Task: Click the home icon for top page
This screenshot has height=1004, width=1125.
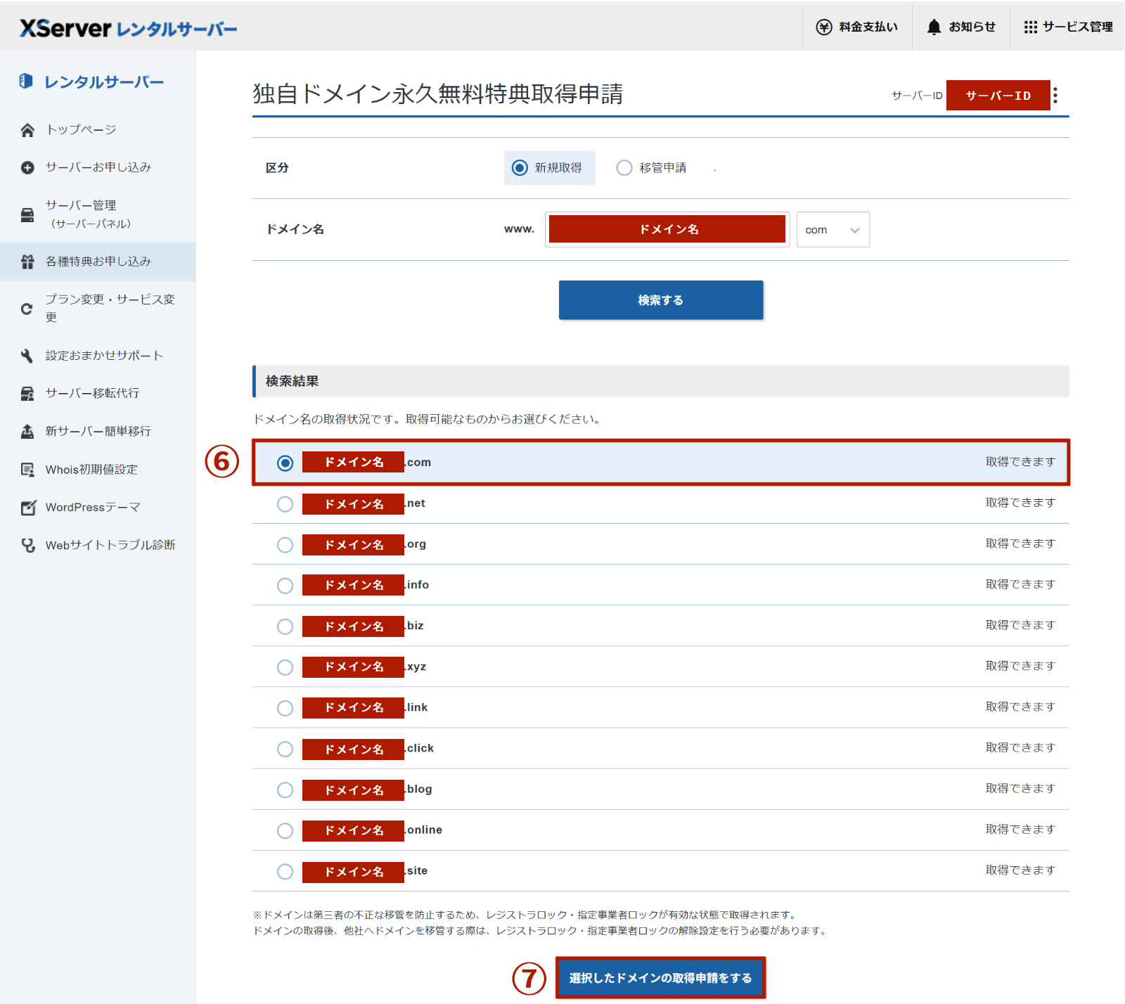Action: [27, 130]
